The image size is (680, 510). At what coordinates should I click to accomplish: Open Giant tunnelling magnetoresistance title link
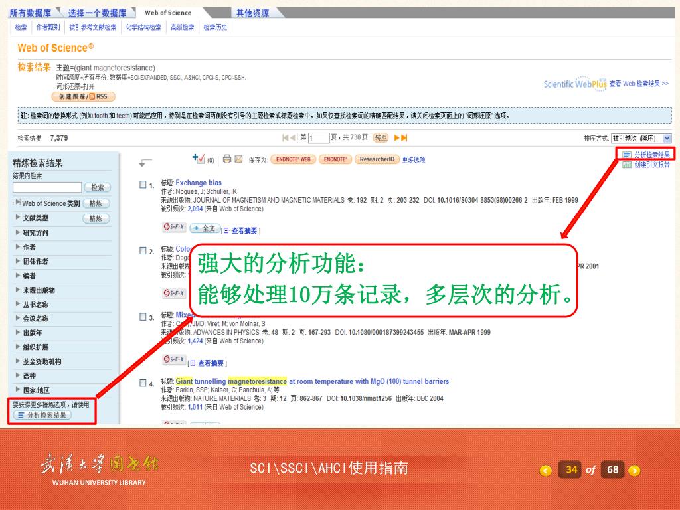tap(312, 381)
